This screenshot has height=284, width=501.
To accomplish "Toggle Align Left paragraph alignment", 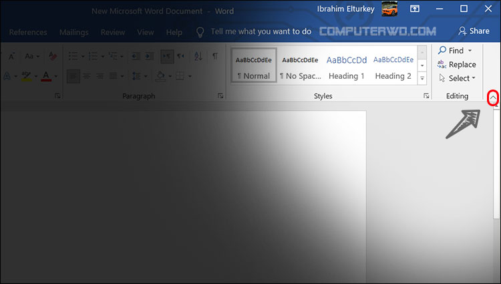I will coord(73,76).
